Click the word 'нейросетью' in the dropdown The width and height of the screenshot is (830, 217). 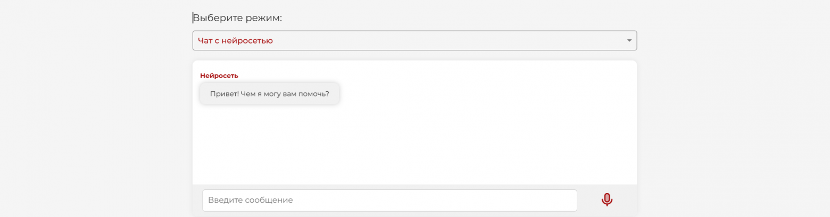(x=247, y=40)
